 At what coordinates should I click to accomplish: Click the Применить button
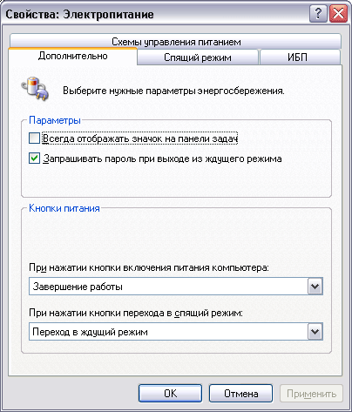(x=311, y=394)
